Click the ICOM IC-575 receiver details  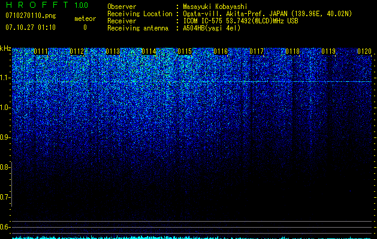pyautogui.click(x=240, y=21)
